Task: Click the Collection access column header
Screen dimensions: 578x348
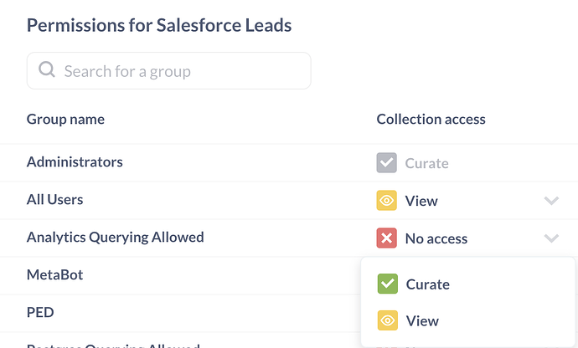Action: click(x=431, y=120)
